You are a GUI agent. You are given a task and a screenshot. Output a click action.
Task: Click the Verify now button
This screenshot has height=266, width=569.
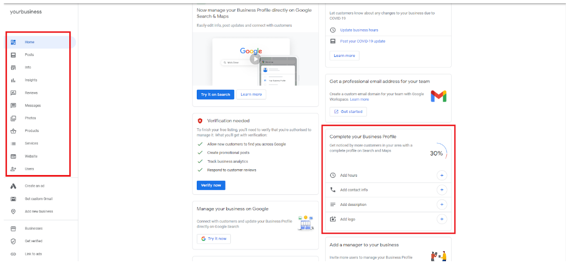pos(211,185)
